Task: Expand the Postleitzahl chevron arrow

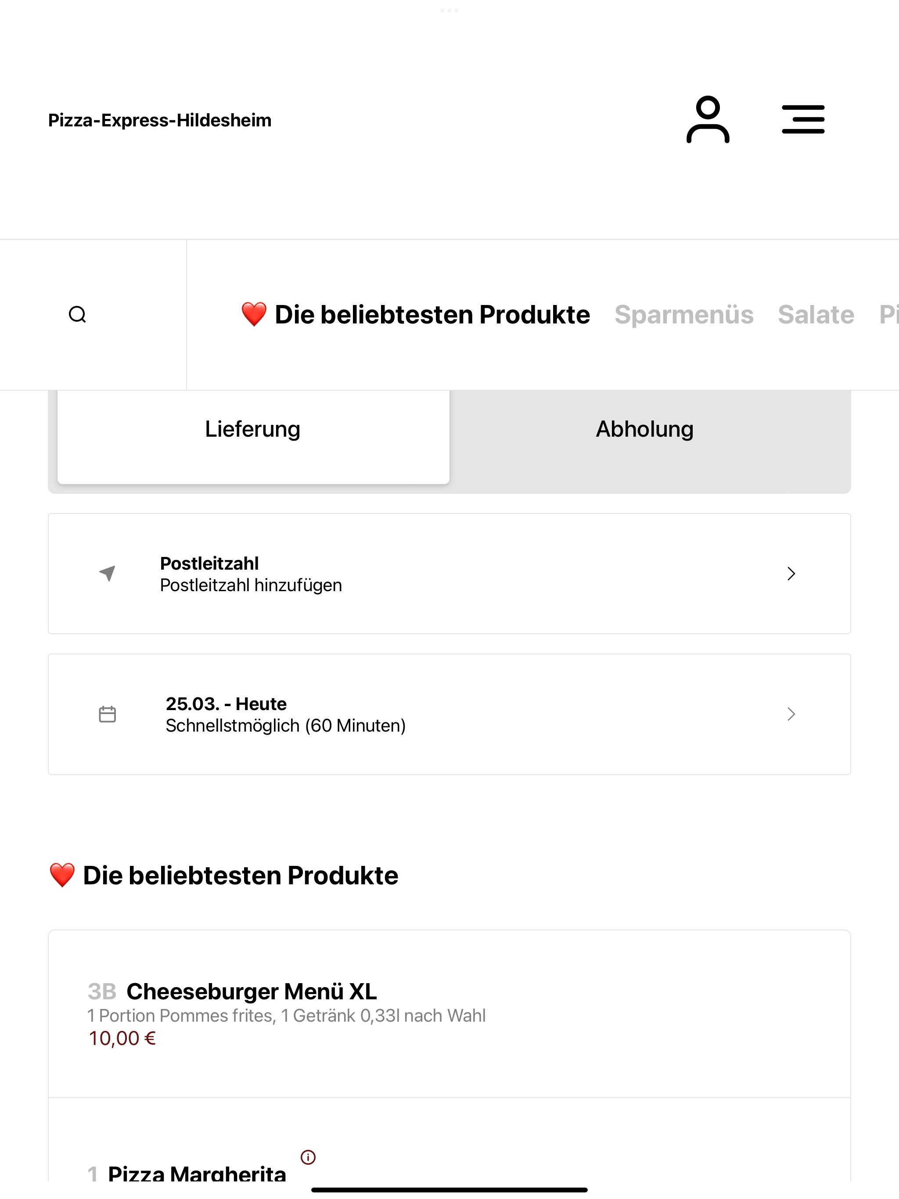Action: pyautogui.click(x=791, y=574)
